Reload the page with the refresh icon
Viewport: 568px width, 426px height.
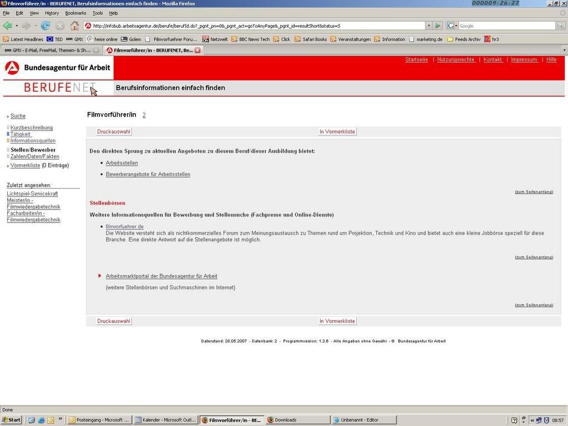point(45,26)
